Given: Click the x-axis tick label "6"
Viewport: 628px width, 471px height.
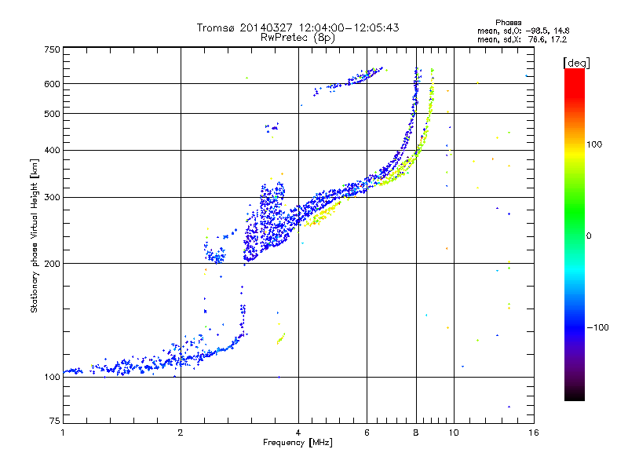Looking at the screenshot, I should [x=367, y=433].
